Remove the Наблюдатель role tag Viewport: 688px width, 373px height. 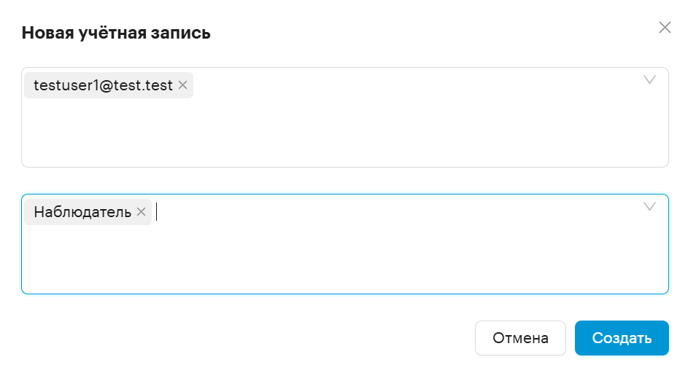tap(141, 212)
